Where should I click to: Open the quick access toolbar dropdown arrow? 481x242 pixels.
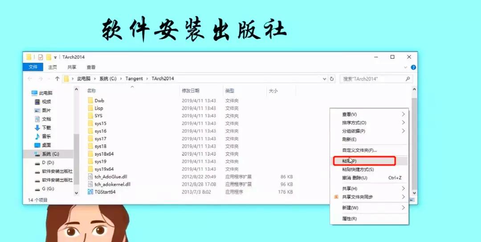[55, 57]
